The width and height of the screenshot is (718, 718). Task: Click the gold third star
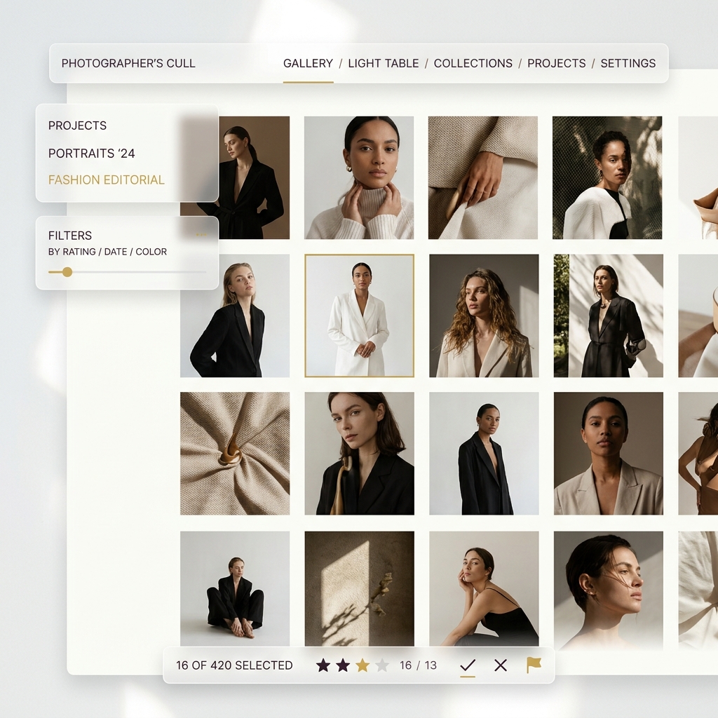tap(363, 665)
